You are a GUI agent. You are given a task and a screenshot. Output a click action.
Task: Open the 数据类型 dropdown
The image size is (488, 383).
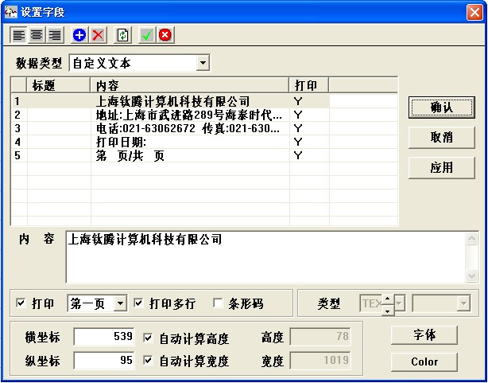click(x=203, y=62)
